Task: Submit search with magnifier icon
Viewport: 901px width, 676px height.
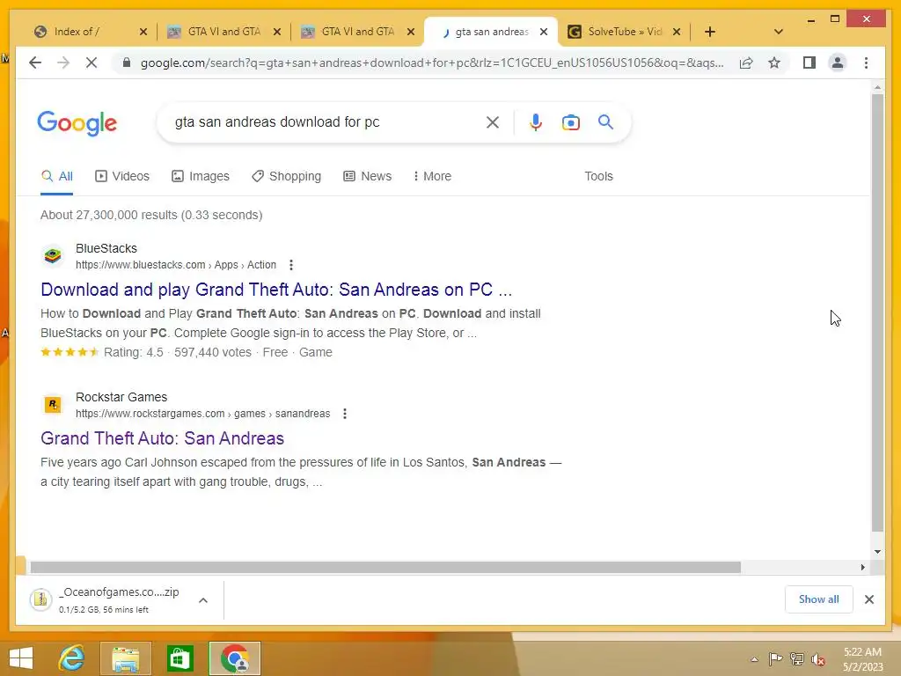Action: click(x=605, y=121)
